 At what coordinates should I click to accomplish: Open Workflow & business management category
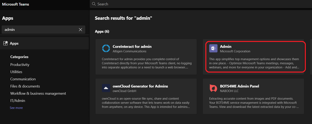click(38, 93)
